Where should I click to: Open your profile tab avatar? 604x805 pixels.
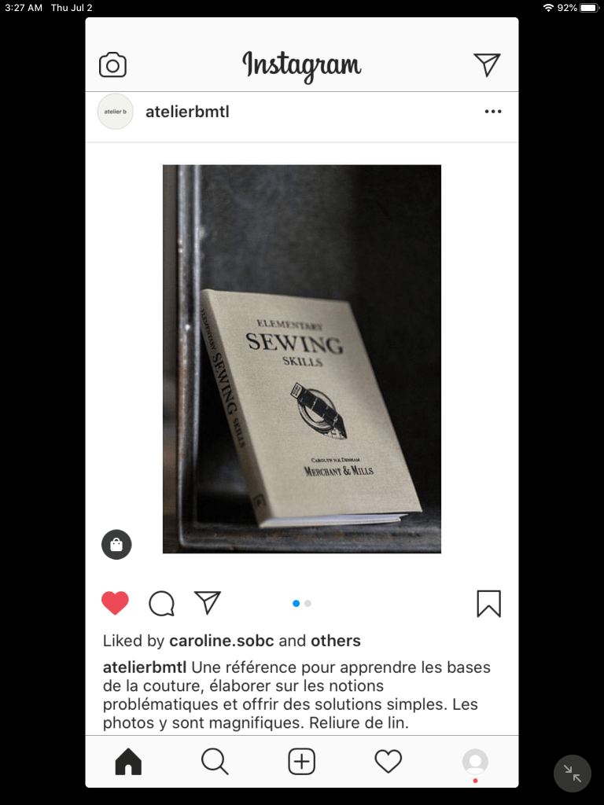pos(475,761)
